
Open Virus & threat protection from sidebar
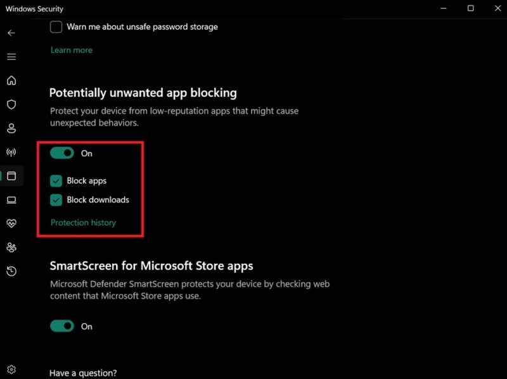tap(11, 104)
